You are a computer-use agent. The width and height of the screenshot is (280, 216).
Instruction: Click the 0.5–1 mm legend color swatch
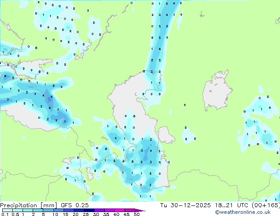click(x=18, y=210)
